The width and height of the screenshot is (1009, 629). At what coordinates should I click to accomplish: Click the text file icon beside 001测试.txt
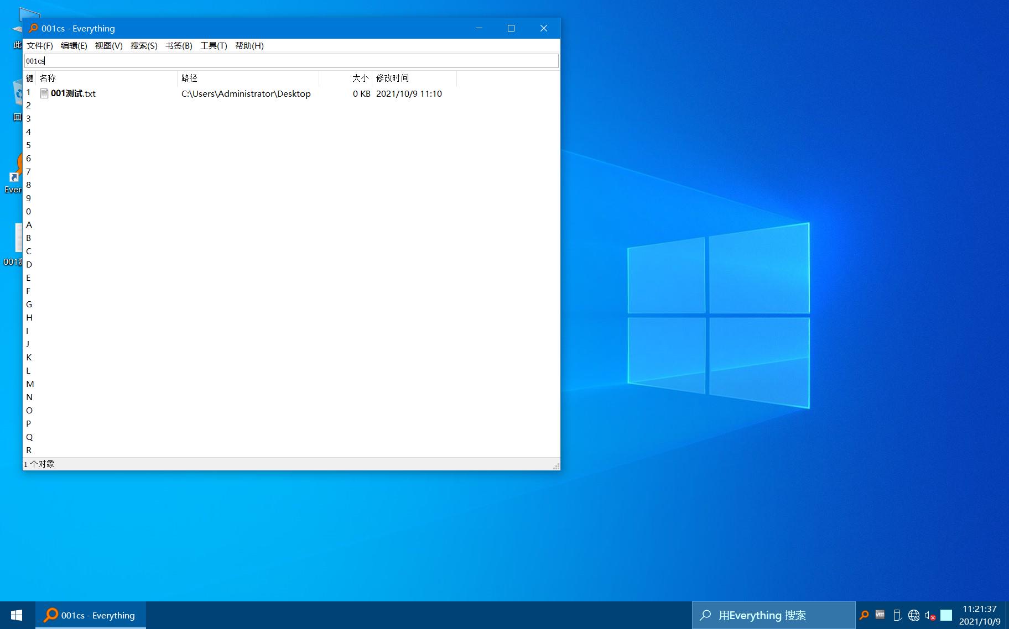click(44, 93)
